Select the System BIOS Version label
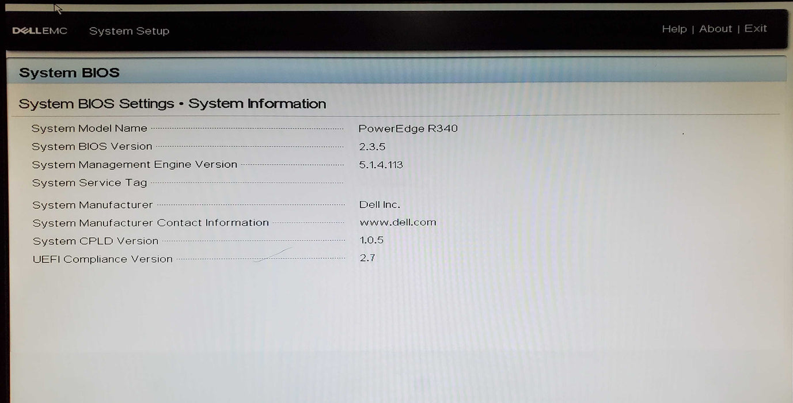 [92, 146]
